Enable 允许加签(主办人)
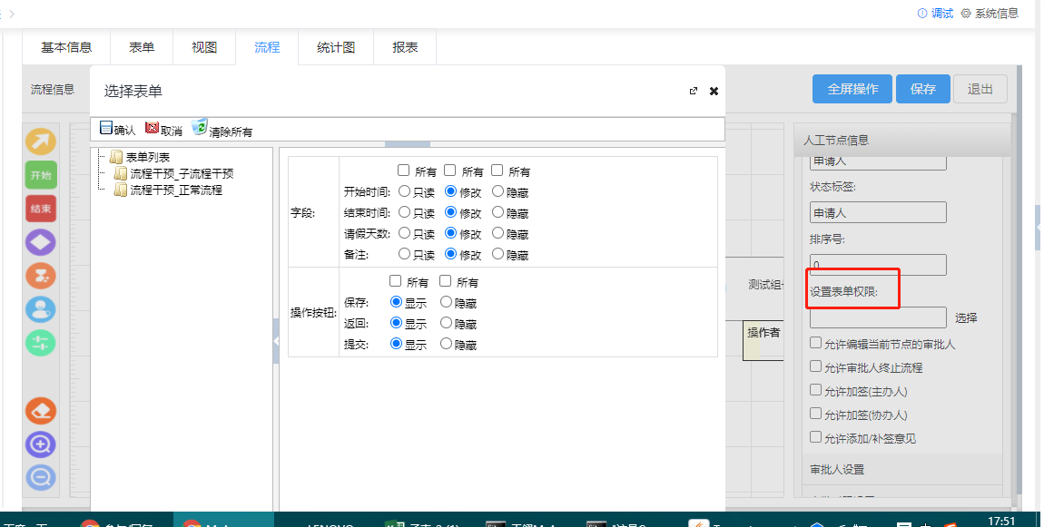 tap(815, 390)
